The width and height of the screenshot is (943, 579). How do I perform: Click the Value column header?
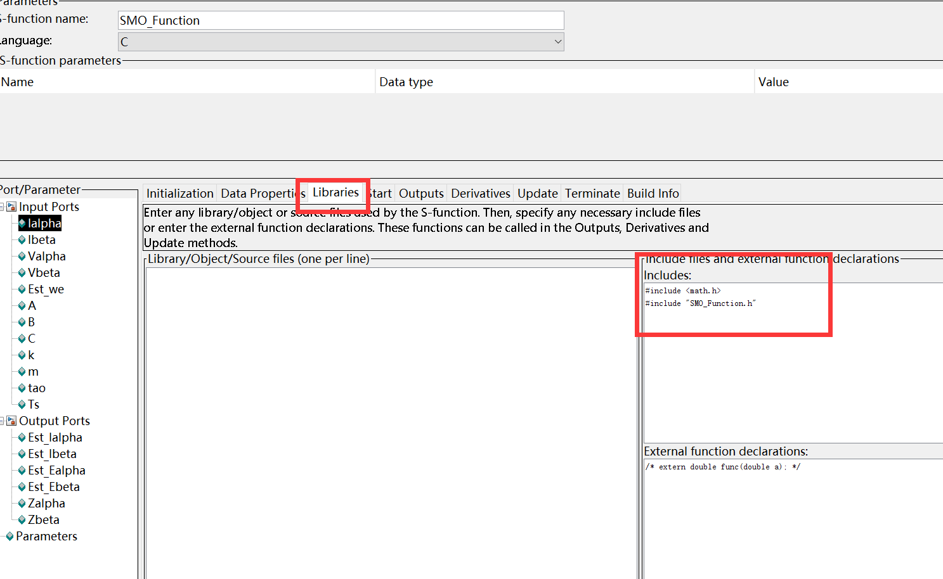849,82
